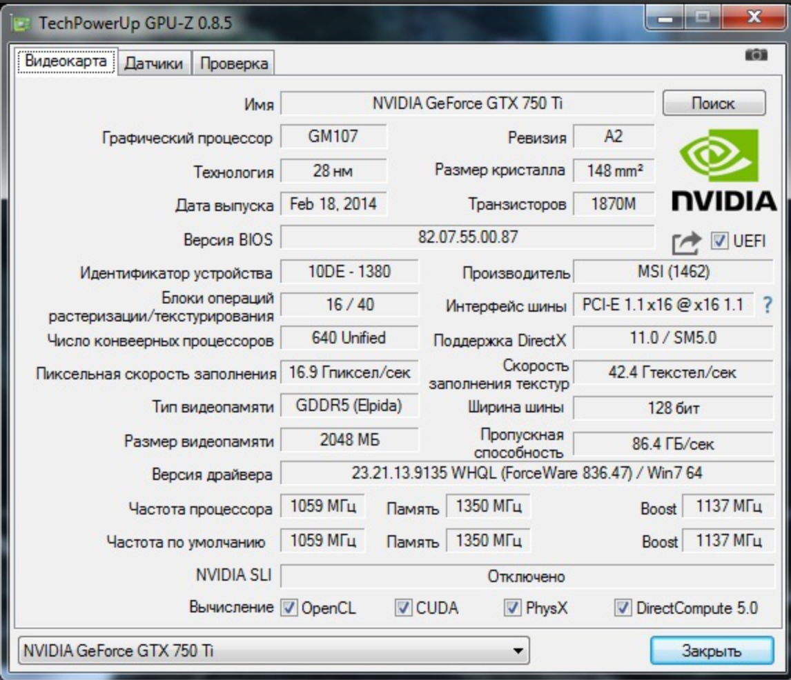Click the bus interface question mark
This screenshot has width=791, height=680.
768,304
